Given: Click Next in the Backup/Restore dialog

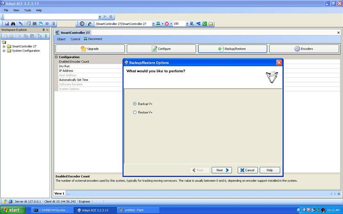Looking at the screenshot, I should coord(222,170).
